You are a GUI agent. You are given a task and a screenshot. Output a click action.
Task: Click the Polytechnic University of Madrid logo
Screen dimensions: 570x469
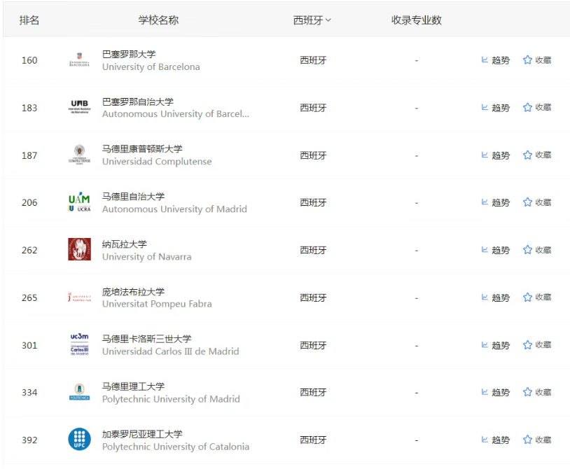click(x=79, y=392)
